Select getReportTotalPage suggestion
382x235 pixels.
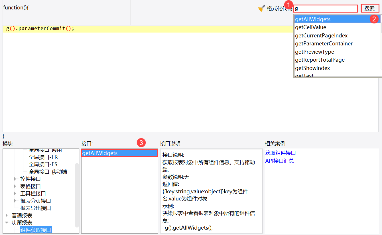click(x=337, y=60)
